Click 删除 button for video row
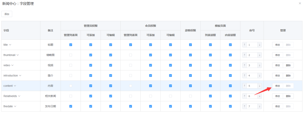304x115 pixels. [288, 65]
